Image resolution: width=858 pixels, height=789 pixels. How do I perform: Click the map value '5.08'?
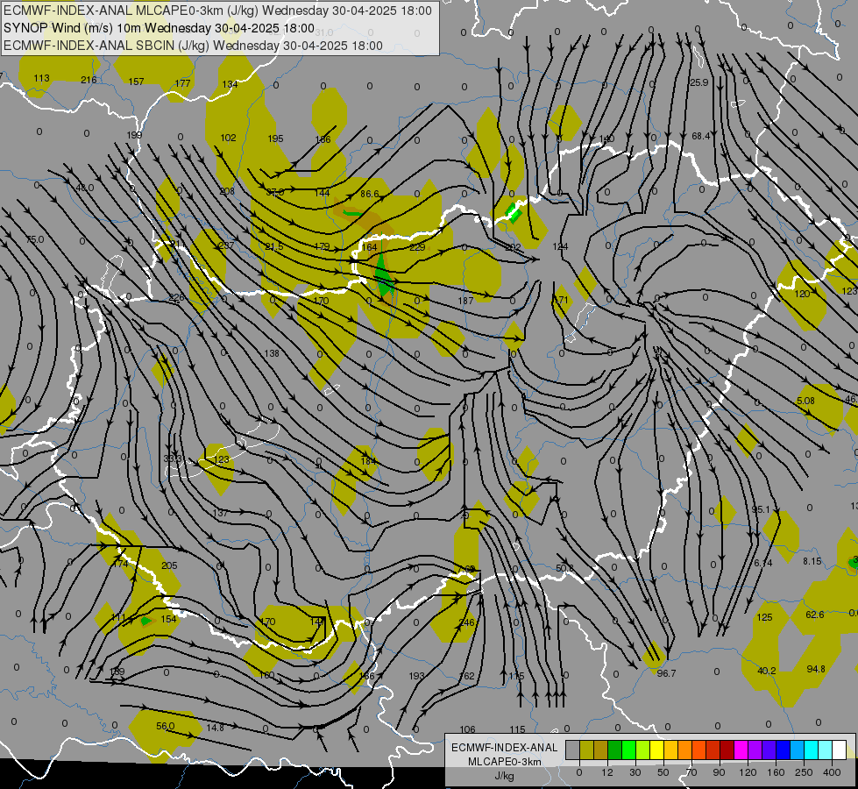click(x=805, y=401)
